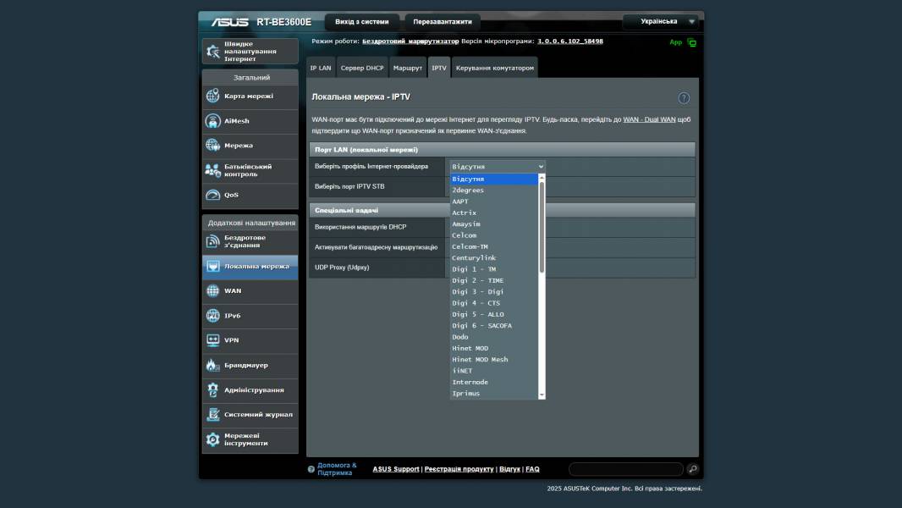Switch to the IP LAN tab

[x=321, y=68]
